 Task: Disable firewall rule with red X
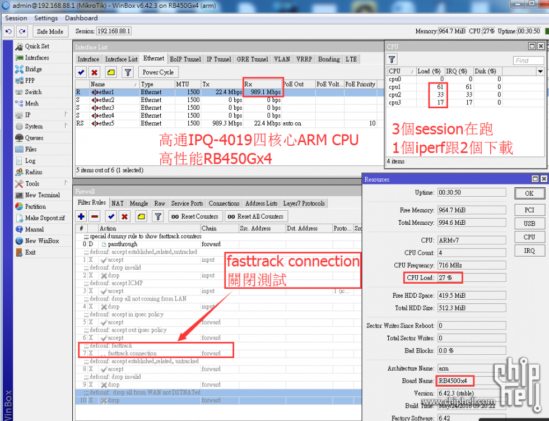tap(124, 216)
